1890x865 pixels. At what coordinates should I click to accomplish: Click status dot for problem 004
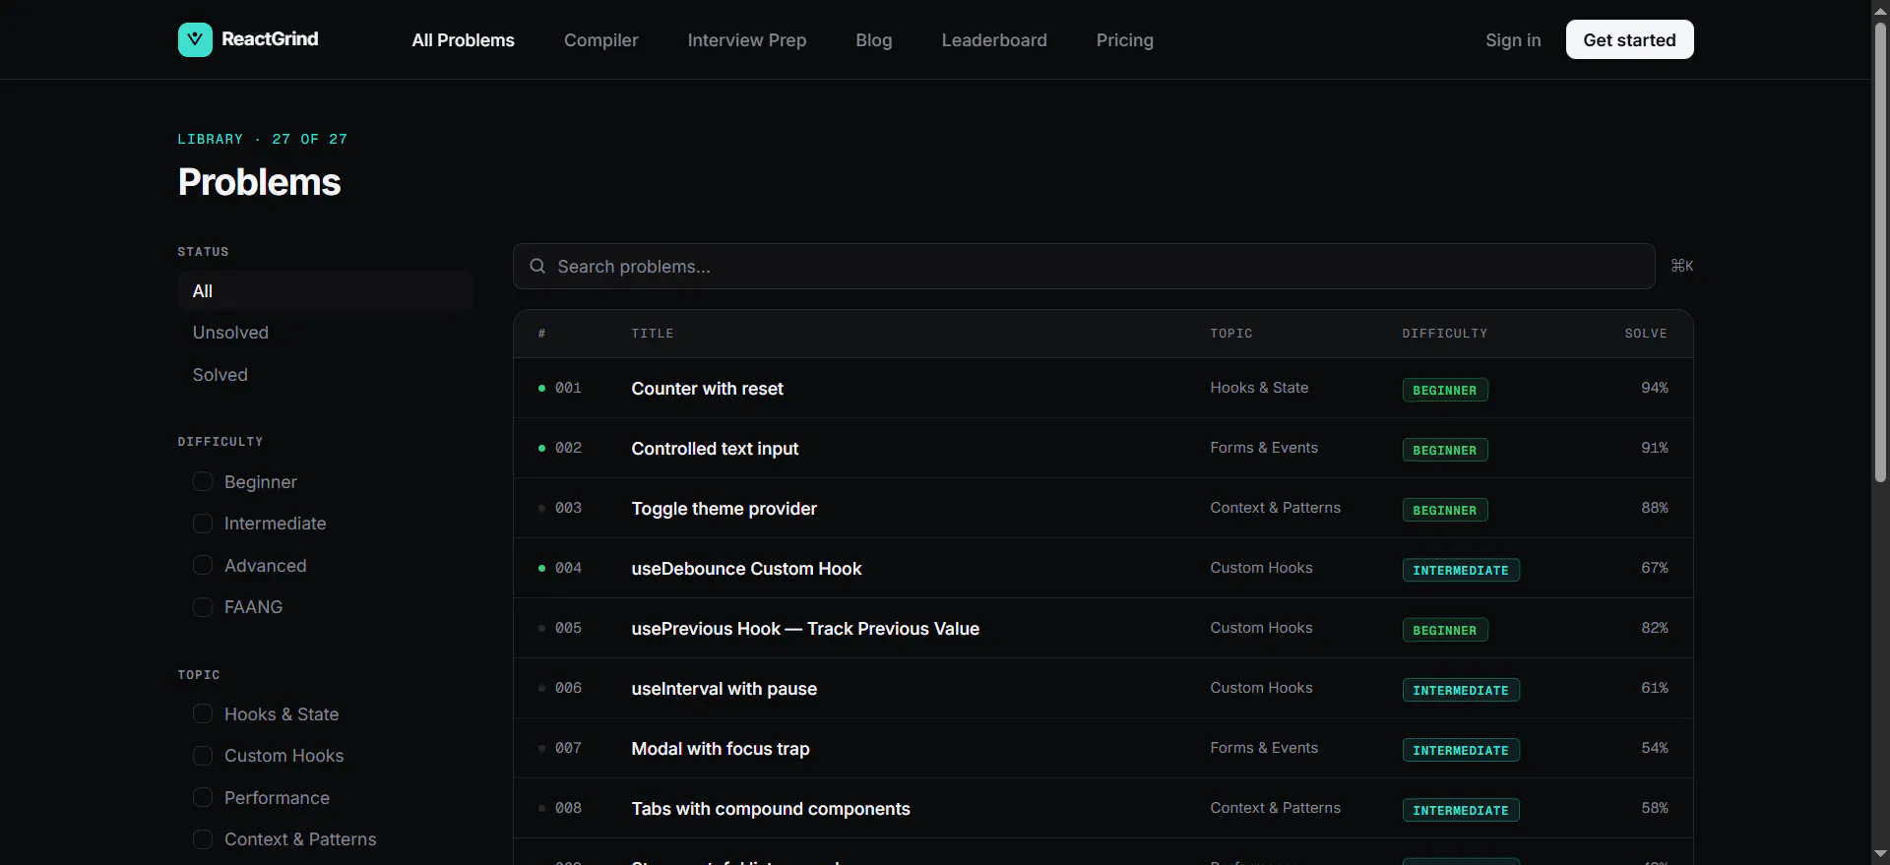pyautogui.click(x=541, y=568)
